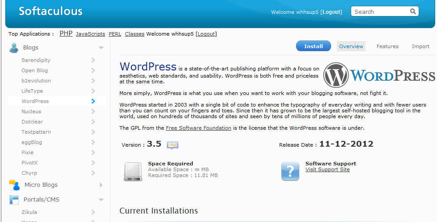This screenshot has width=437, height=222.
Task: Click the WordPress logo image
Action: (379, 75)
